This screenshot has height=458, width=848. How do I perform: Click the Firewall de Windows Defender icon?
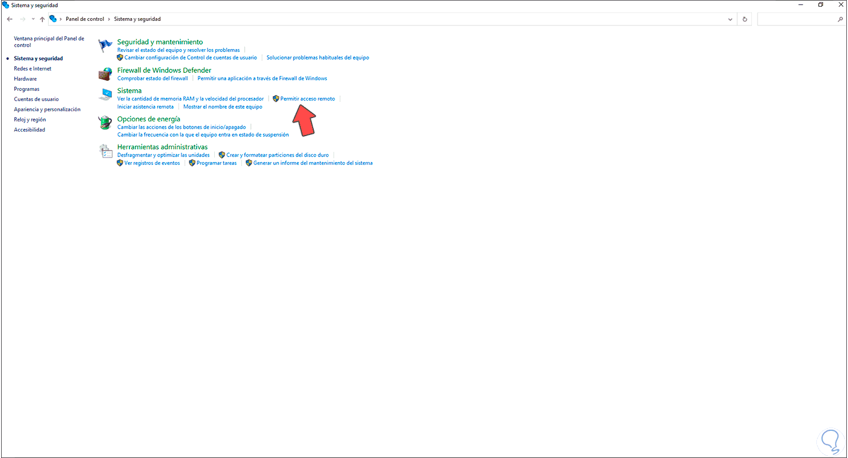(105, 74)
